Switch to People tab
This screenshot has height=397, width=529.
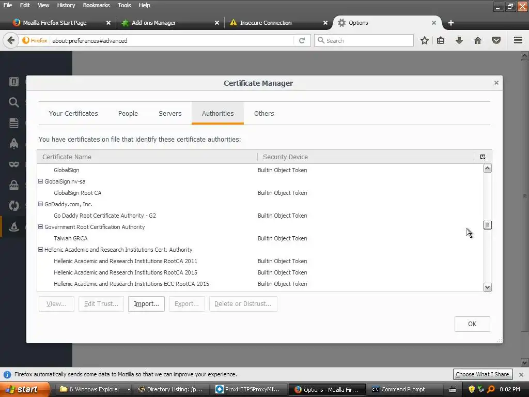(x=128, y=113)
